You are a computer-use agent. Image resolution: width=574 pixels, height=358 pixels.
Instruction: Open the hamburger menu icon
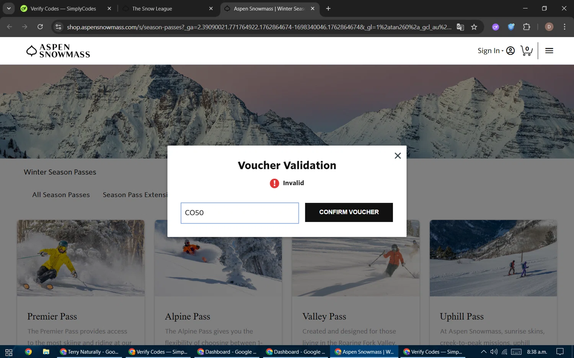click(549, 51)
